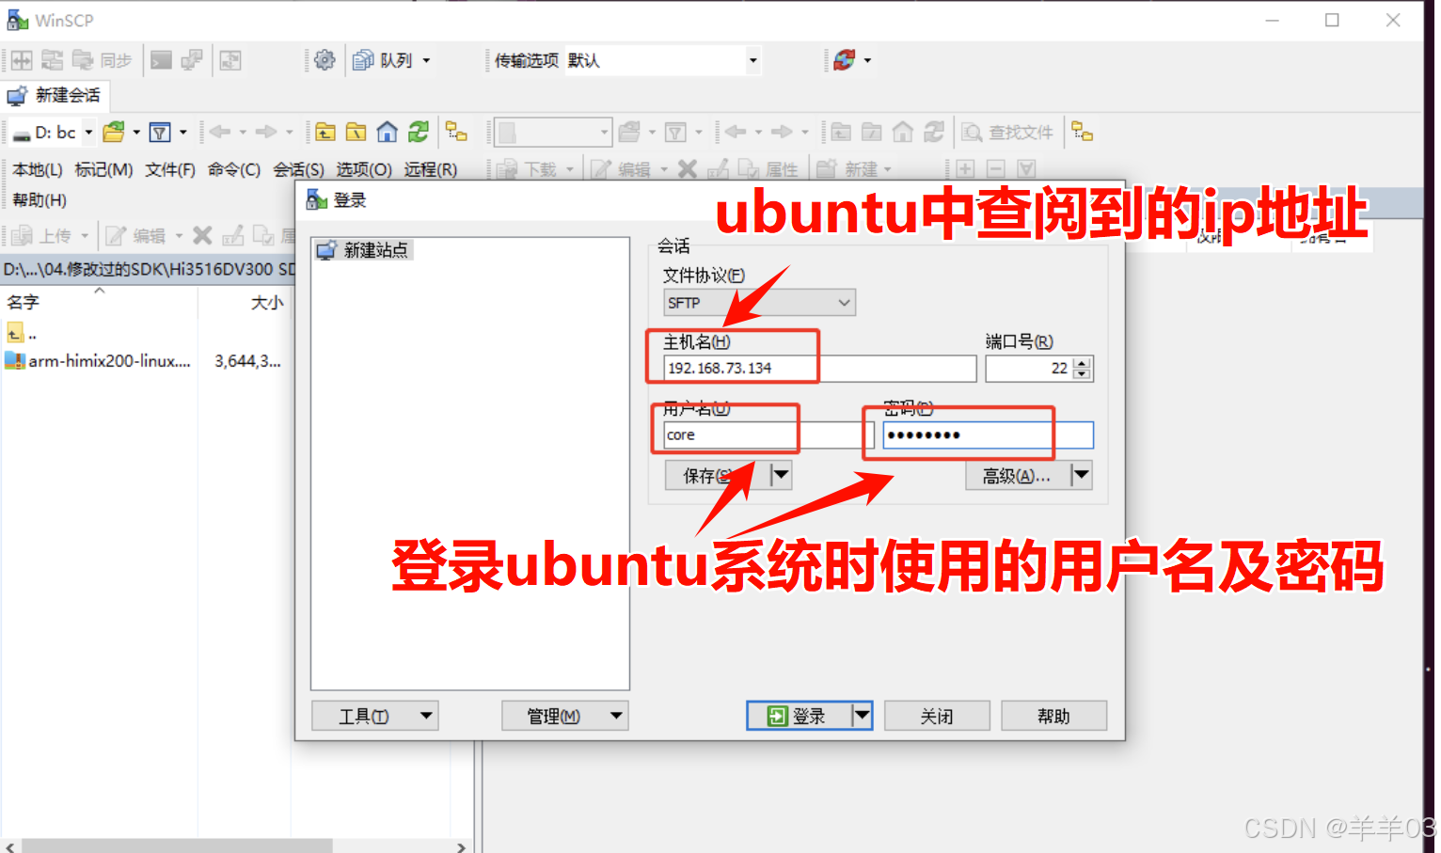Open the Mark (标记) menu
The height and width of the screenshot is (853, 1441).
tap(103, 169)
